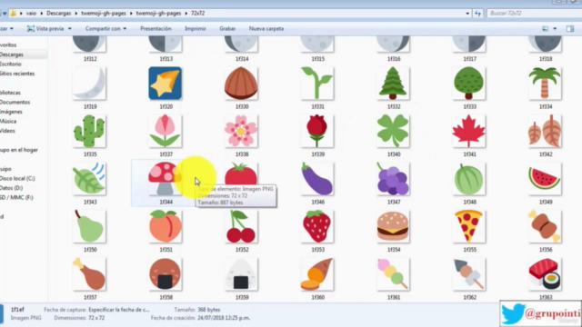Open Descargas in the navigation pane
Screen dimensions: 582x327
coord(12,54)
